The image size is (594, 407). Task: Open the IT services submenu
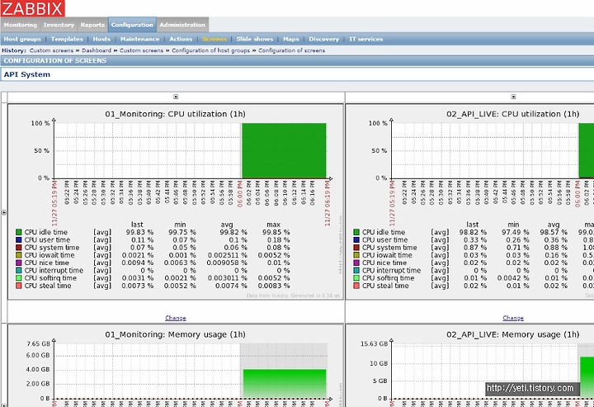(366, 39)
